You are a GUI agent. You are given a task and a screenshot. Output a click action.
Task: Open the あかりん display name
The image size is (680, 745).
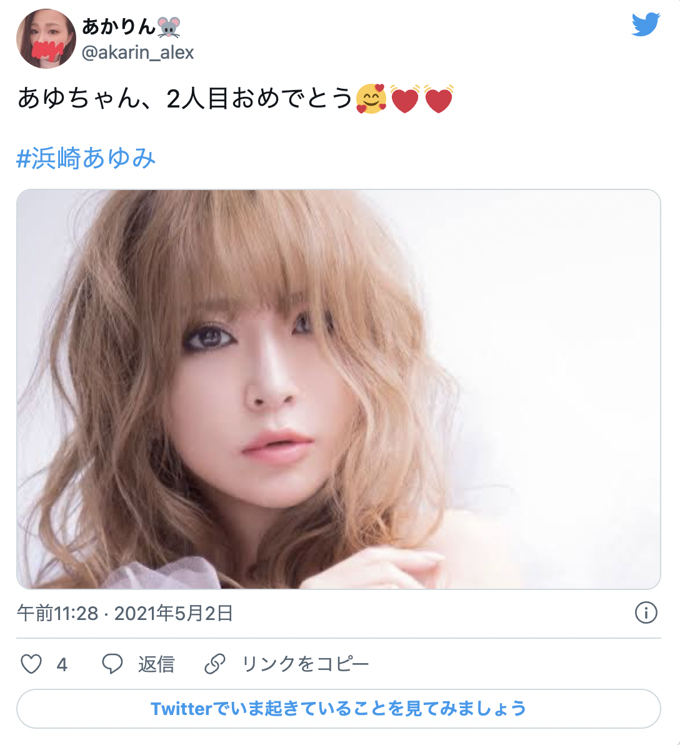tap(119, 27)
